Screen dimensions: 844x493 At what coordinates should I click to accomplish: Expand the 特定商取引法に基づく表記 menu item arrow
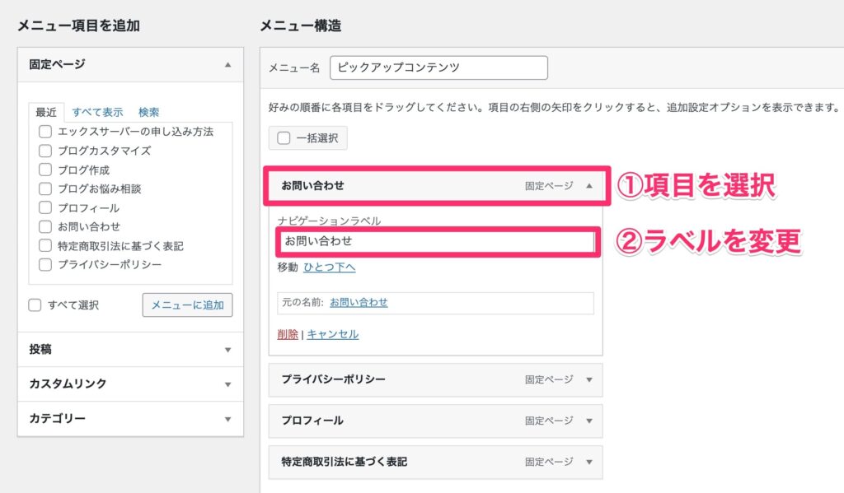click(x=589, y=462)
